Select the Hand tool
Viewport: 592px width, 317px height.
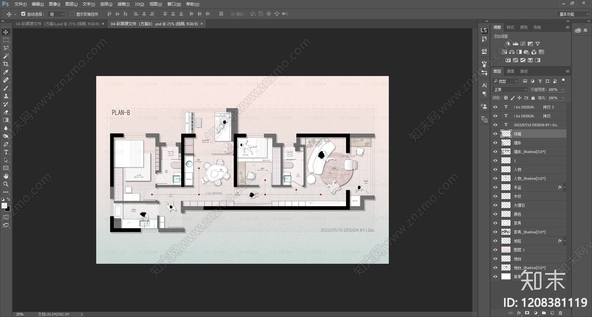click(x=6, y=176)
